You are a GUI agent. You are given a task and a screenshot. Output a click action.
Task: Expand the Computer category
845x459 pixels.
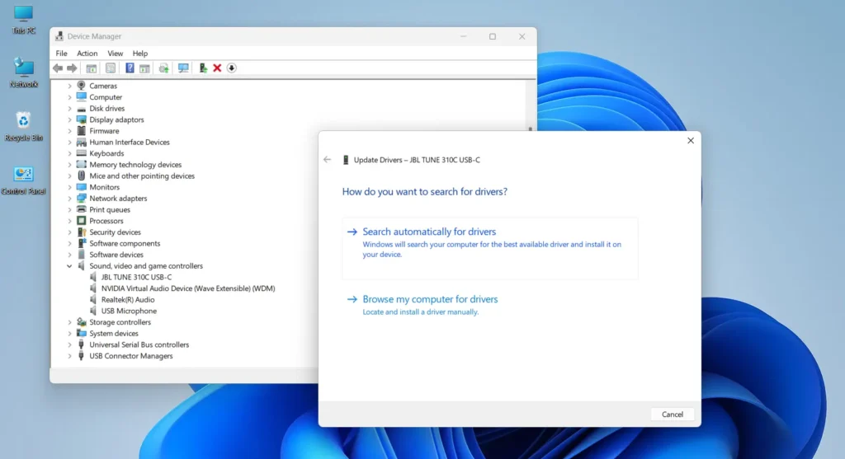point(69,97)
